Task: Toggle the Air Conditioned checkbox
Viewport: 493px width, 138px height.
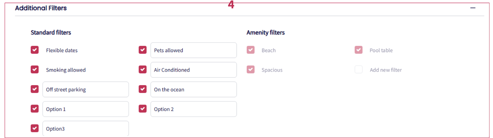Action: pyautogui.click(x=143, y=70)
